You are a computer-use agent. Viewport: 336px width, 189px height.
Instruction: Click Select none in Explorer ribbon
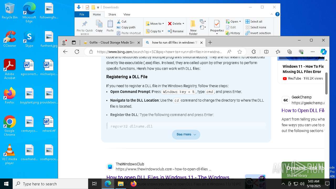tap(256, 27)
